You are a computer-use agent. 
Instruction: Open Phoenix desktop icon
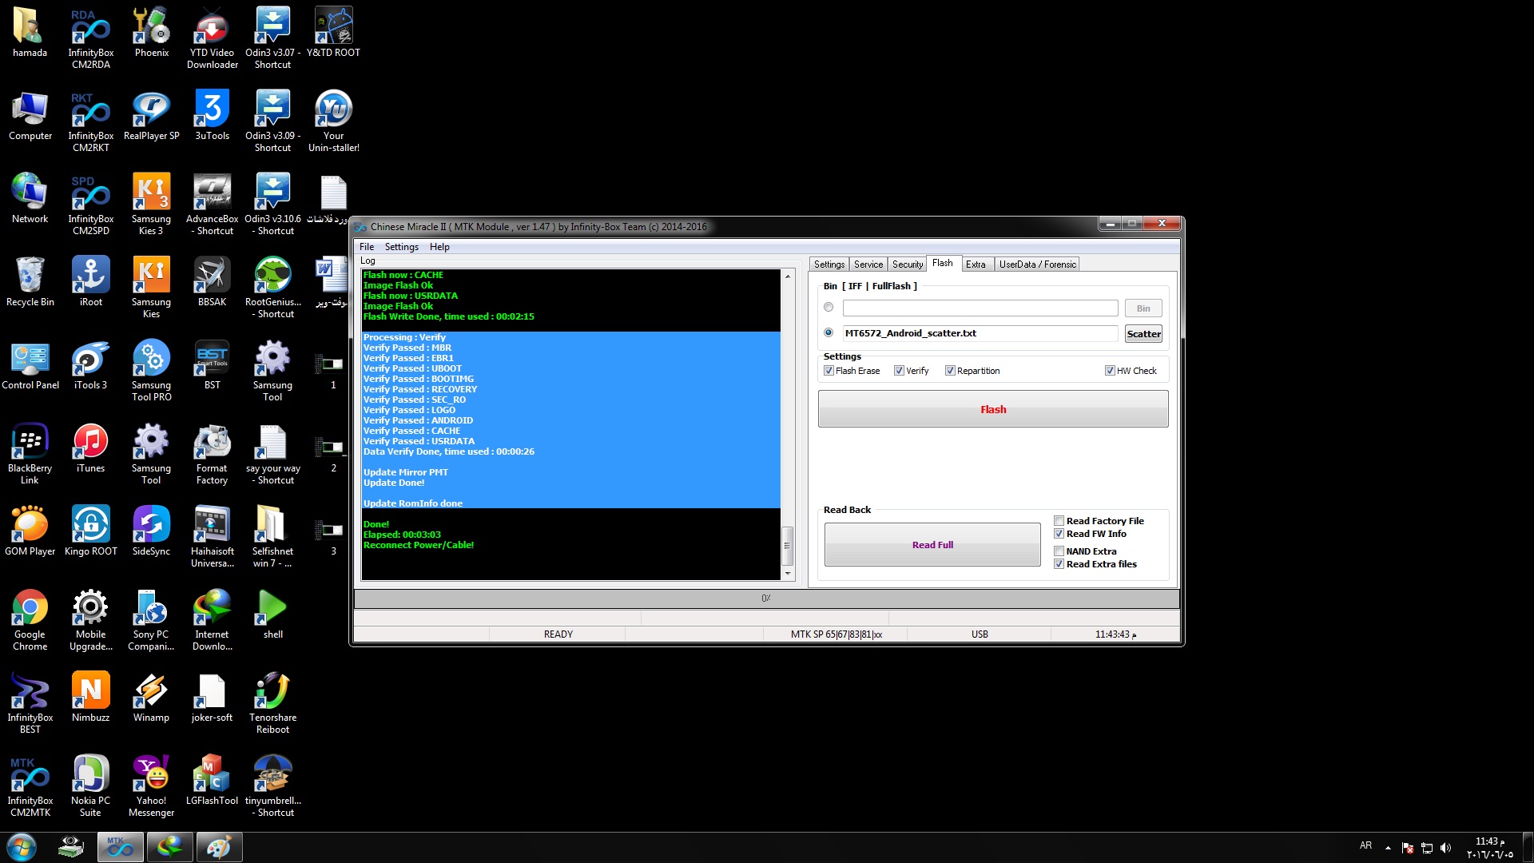pyautogui.click(x=152, y=32)
